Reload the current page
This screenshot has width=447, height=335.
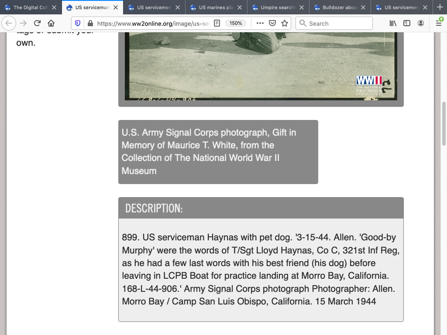point(37,24)
